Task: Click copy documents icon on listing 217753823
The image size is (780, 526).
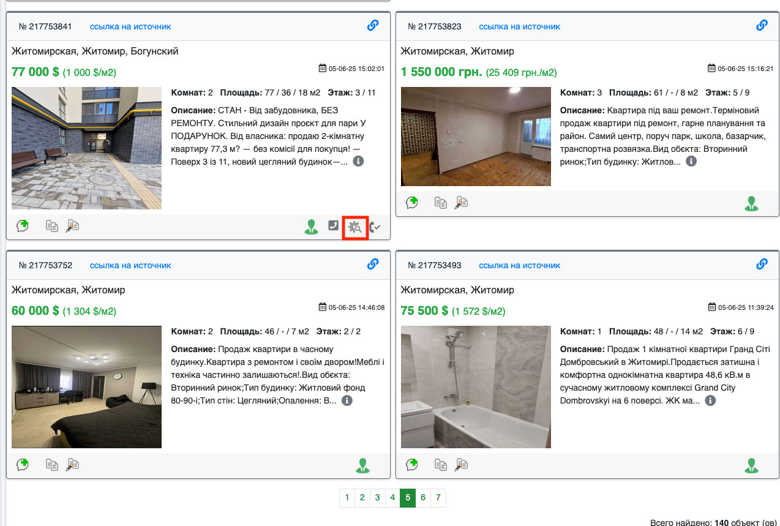Action: 441,203
